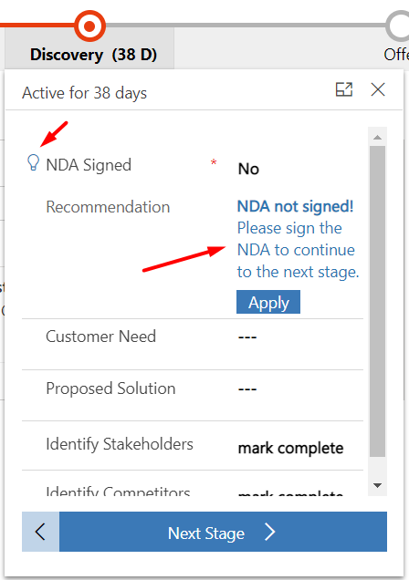Click the active Discovery stage circle
This screenshot has height=580, width=409.
coord(90,26)
